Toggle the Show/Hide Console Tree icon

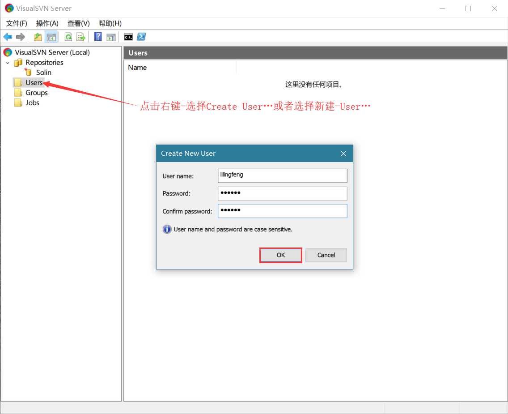(x=51, y=37)
